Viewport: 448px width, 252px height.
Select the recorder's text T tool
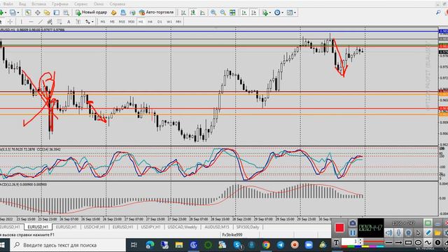click(x=336, y=243)
